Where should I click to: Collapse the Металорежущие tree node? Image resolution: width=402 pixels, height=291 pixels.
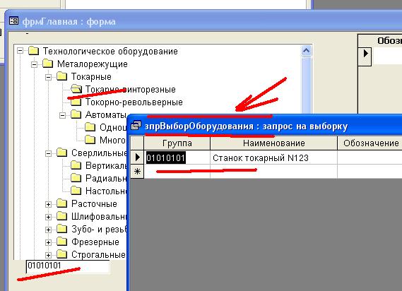pyautogui.click(x=34, y=64)
